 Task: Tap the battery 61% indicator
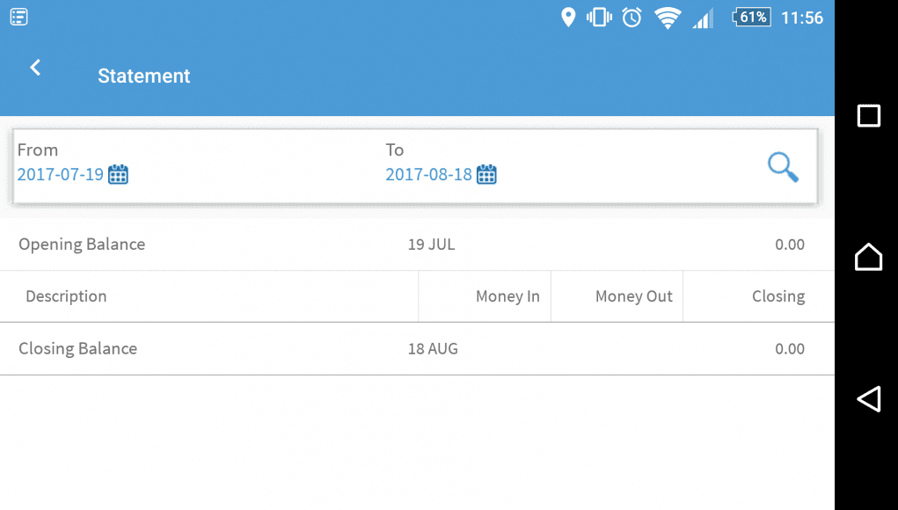pos(751,18)
